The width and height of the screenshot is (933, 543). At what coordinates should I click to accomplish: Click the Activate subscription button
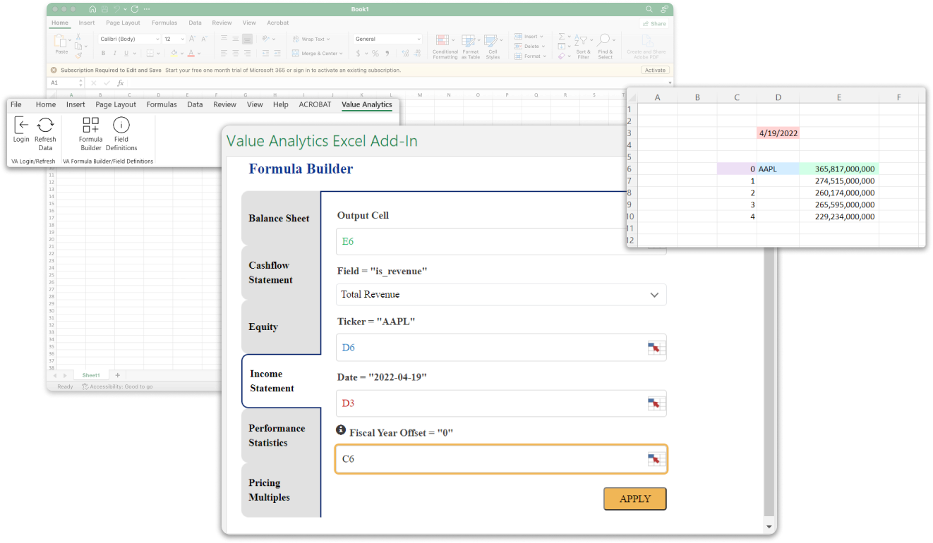(655, 71)
